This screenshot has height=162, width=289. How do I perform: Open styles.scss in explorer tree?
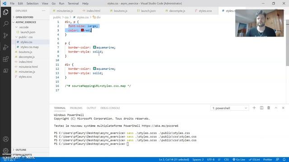(25, 76)
